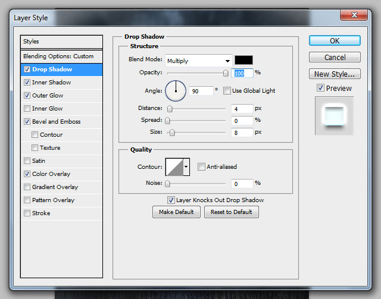The image size is (381, 299).
Task: Click the Make Default button
Action: [x=176, y=212]
